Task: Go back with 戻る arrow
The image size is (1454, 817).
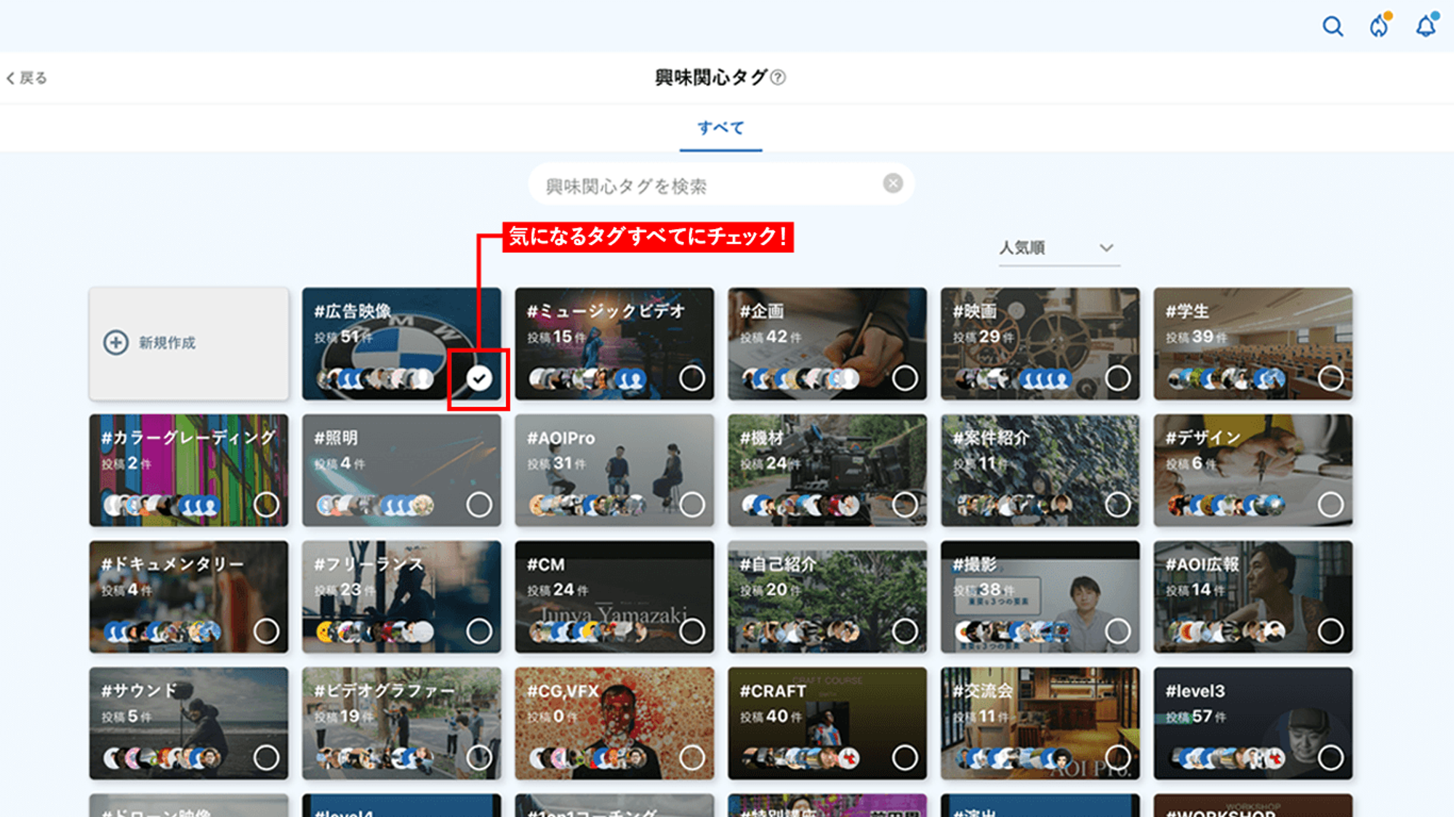Action: tap(27, 78)
